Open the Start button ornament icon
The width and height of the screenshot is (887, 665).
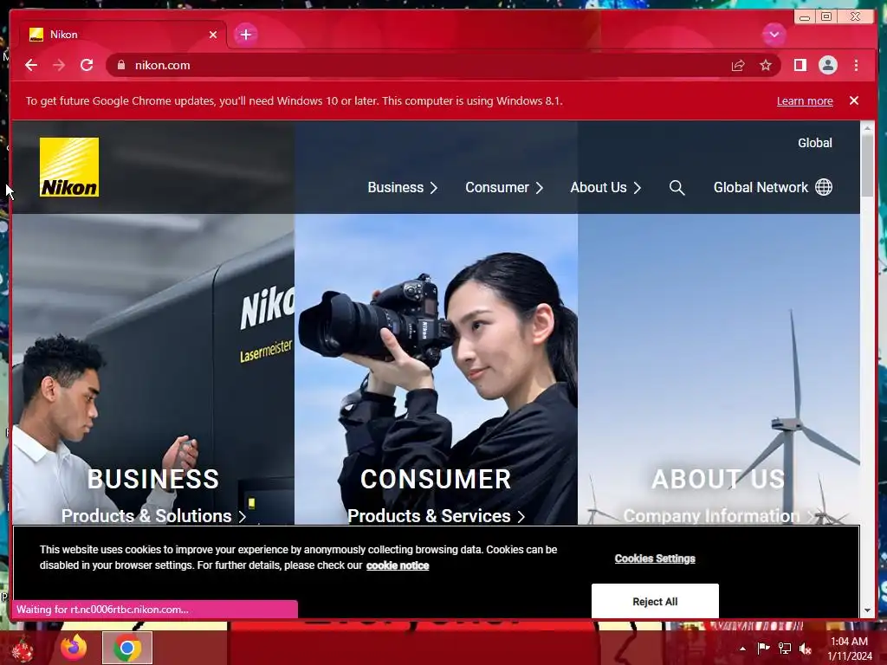(x=23, y=649)
